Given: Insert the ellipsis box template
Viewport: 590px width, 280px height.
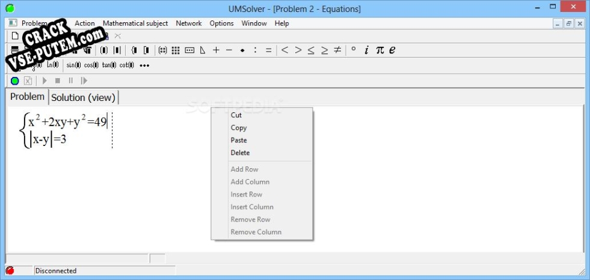Looking at the screenshot, I should pos(189,50).
